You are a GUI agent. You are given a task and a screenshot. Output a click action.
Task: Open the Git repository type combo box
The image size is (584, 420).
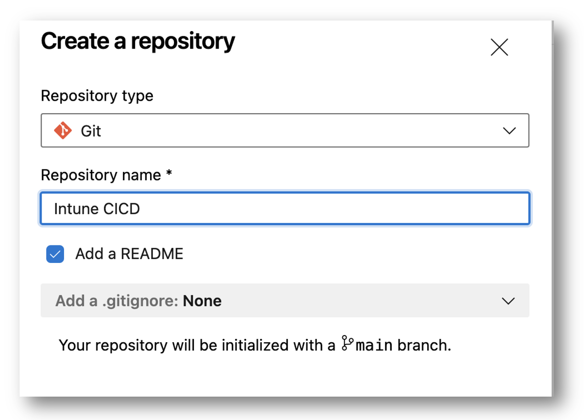coord(285,130)
